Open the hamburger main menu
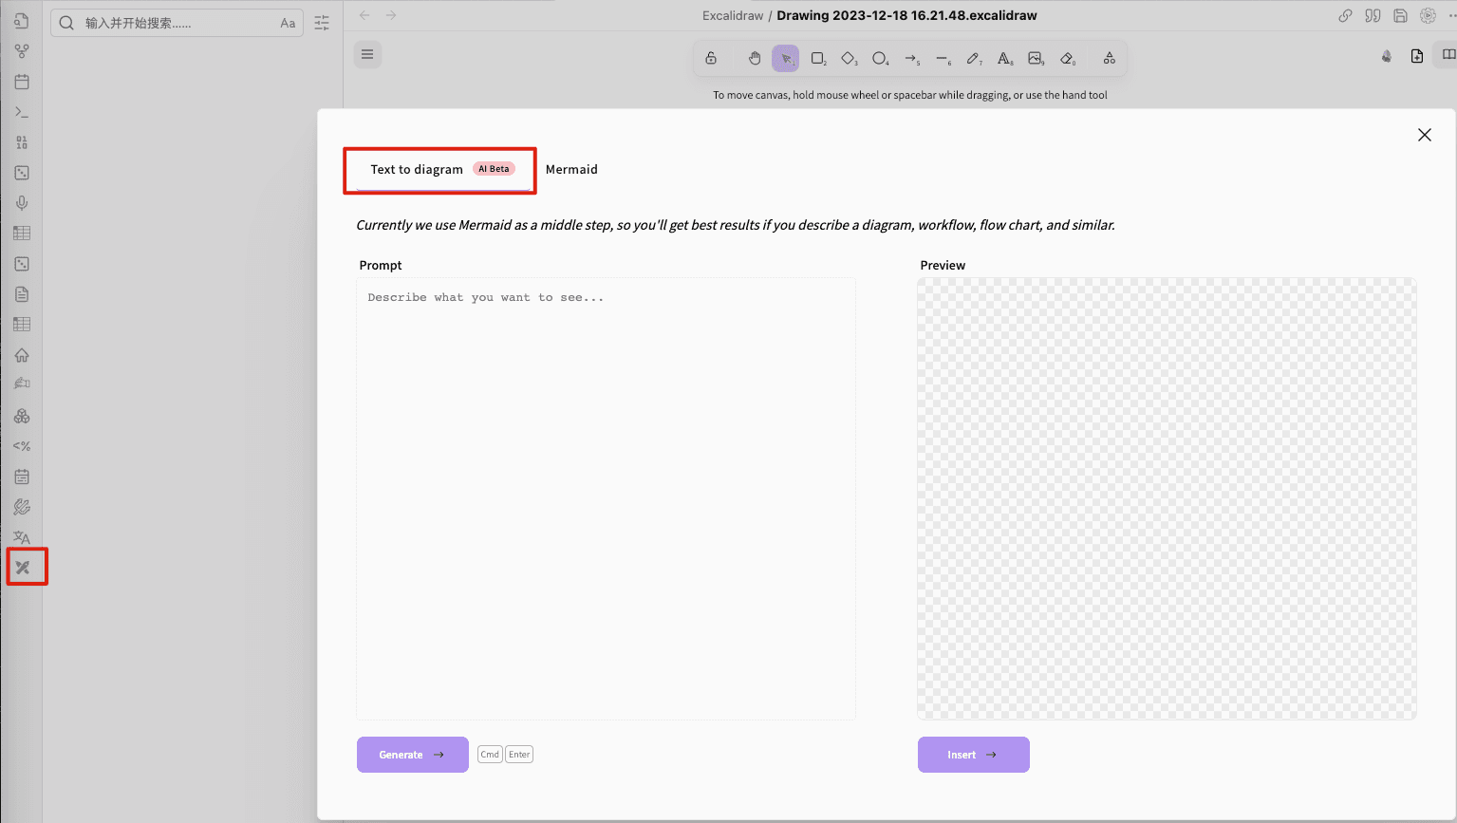The height and width of the screenshot is (823, 1457). (x=367, y=55)
